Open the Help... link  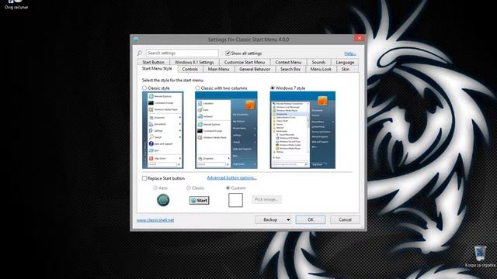pos(350,53)
